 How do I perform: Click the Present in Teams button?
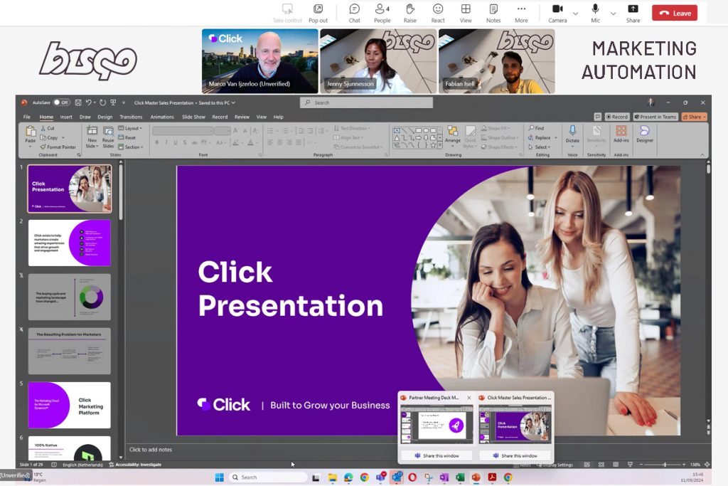pos(655,117)
